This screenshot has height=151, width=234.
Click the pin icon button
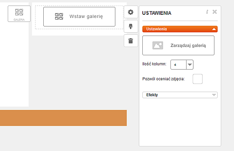(x=131, y=26)
